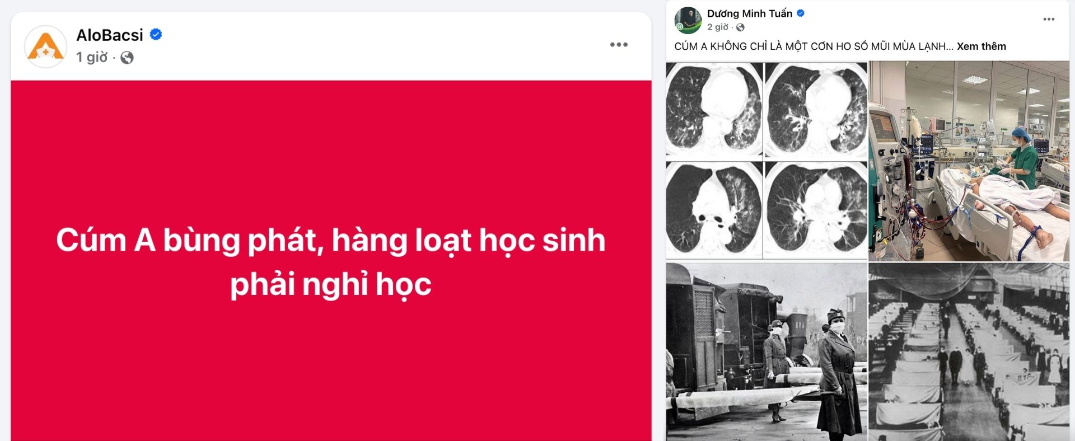Open Dương Minh Tuấn profile avatar
Image resolution: width=1075 pixels, height=441 pixels.
click(x=688, y=20)
